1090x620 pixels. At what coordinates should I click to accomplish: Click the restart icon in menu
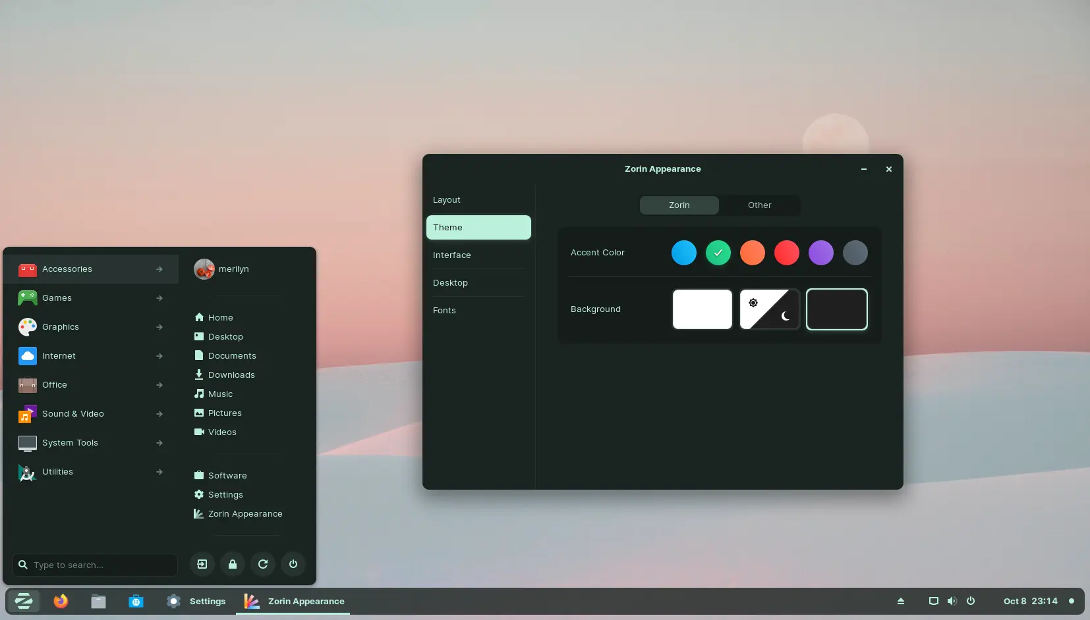(262, 564)
